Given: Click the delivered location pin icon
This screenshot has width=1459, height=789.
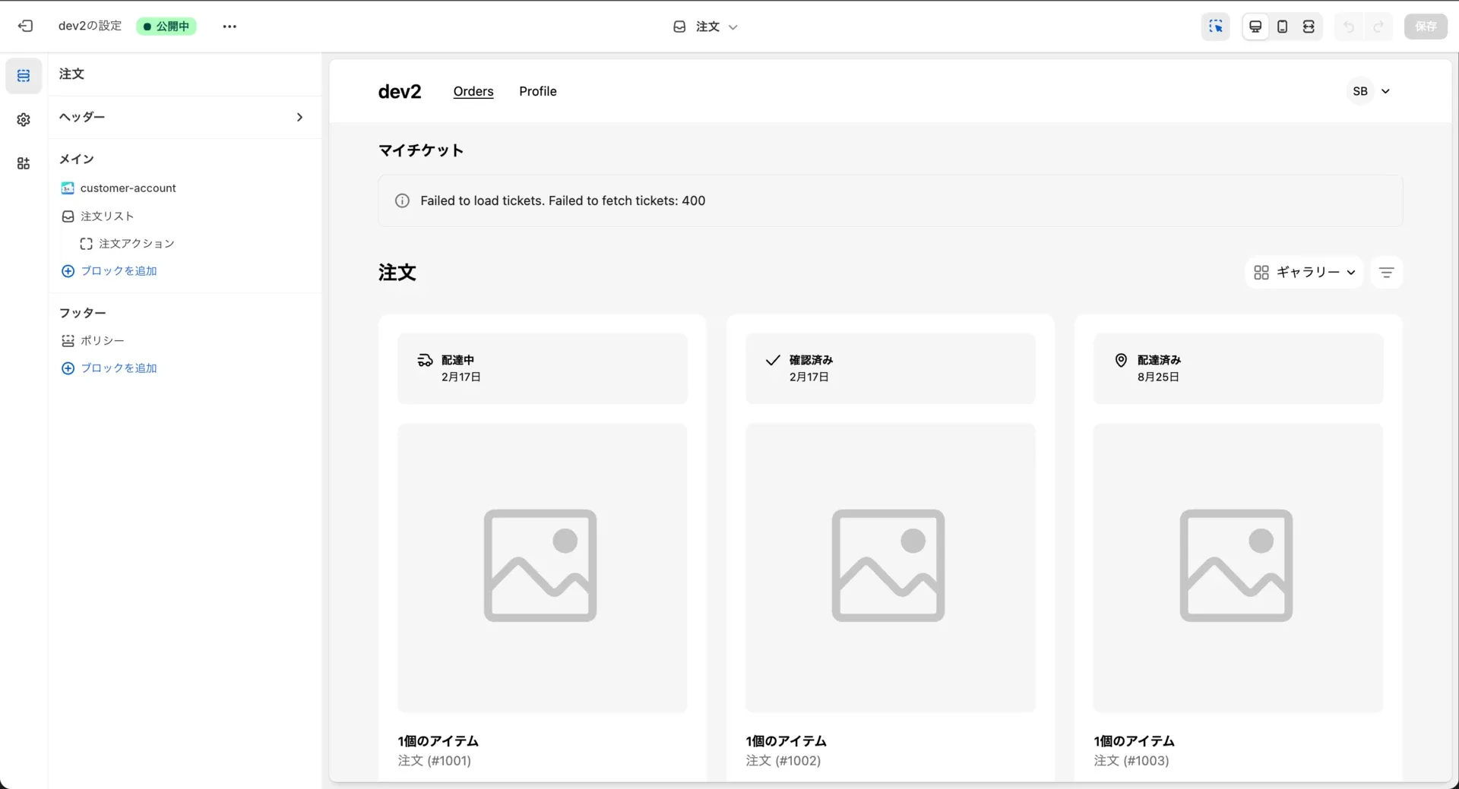Looking at the screenshot, I should tap(1121, 360).
